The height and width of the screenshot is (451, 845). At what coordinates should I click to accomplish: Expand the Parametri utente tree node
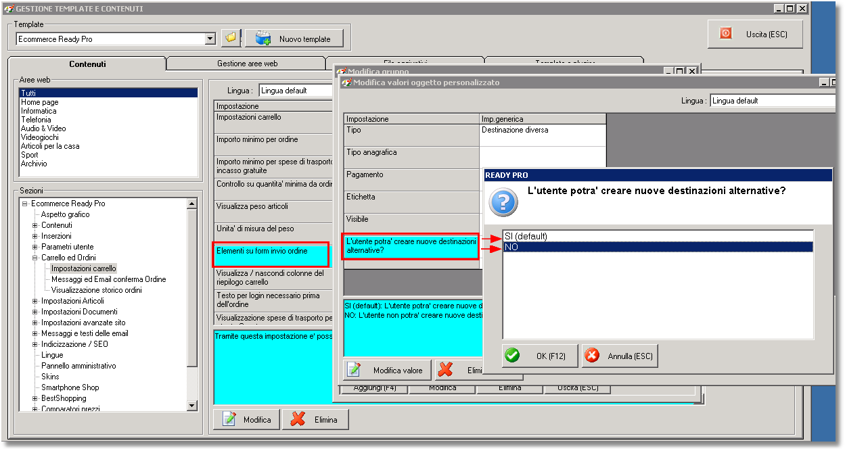(x=35, y=247)
